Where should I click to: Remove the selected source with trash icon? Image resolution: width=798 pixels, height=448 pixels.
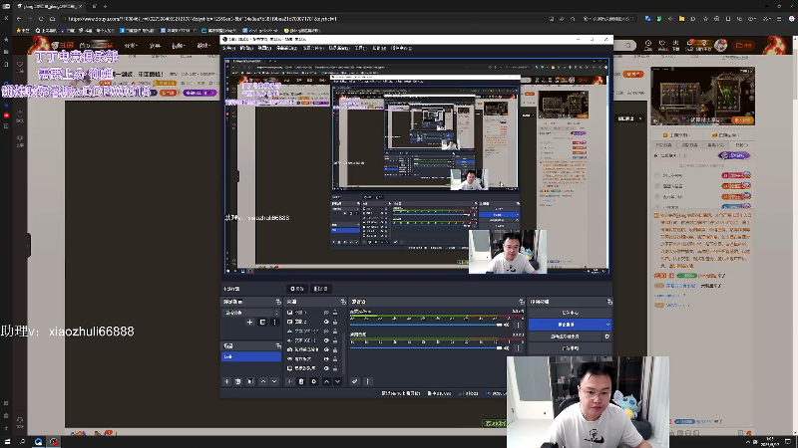point(301,381)
